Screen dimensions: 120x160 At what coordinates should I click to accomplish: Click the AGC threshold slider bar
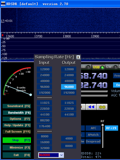point(94,95)
